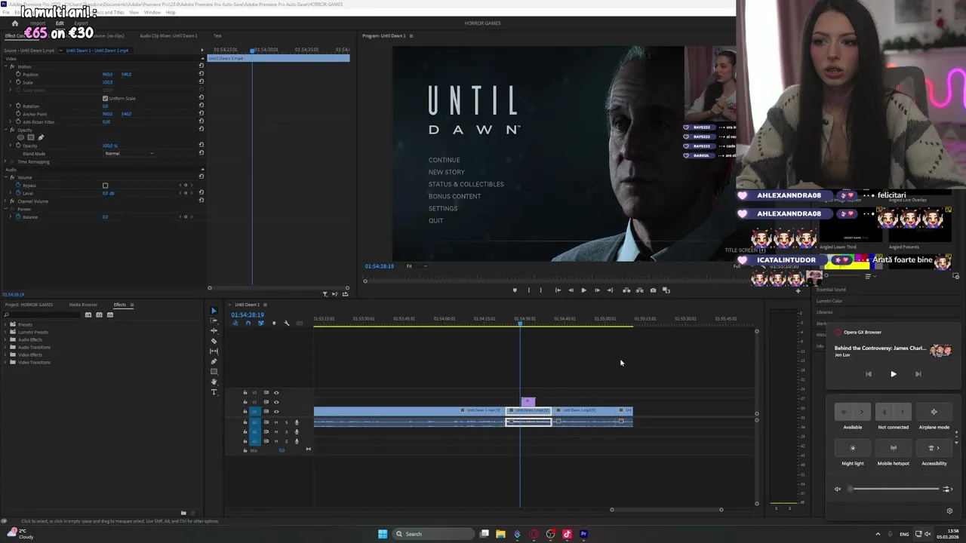Open Lumetri Color panel

(x=829, y=301)
